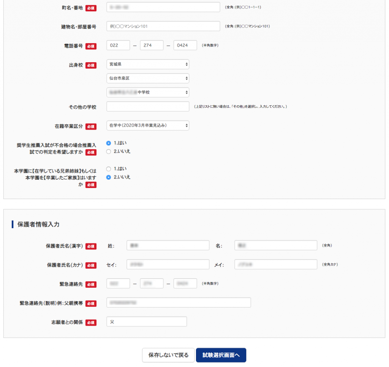Click the first 緊急連絡先 phone field
The height and width of the screenshot is (367, 389).
click(x=118, y=284)
